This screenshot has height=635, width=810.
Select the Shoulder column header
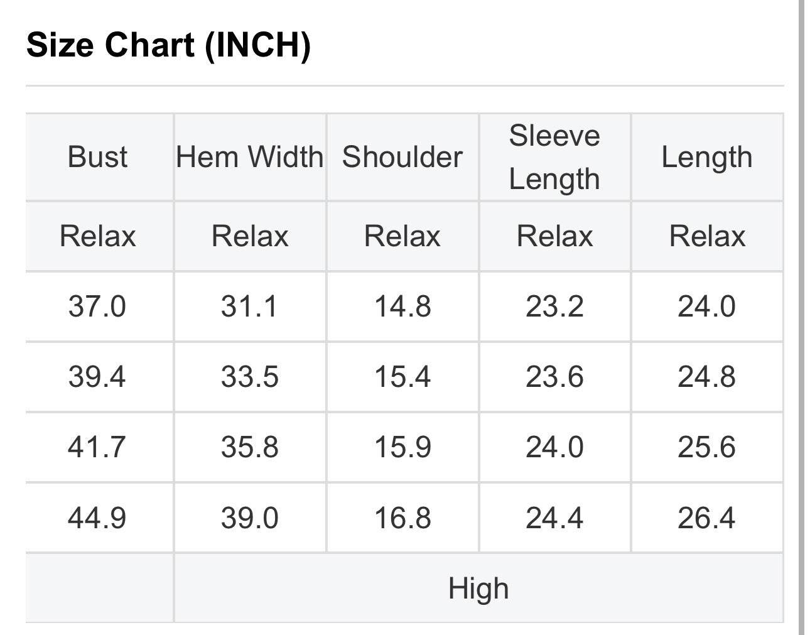point(402,156)
